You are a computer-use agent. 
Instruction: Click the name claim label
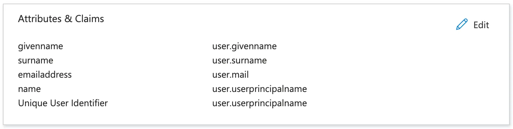(x=29, y=89)
